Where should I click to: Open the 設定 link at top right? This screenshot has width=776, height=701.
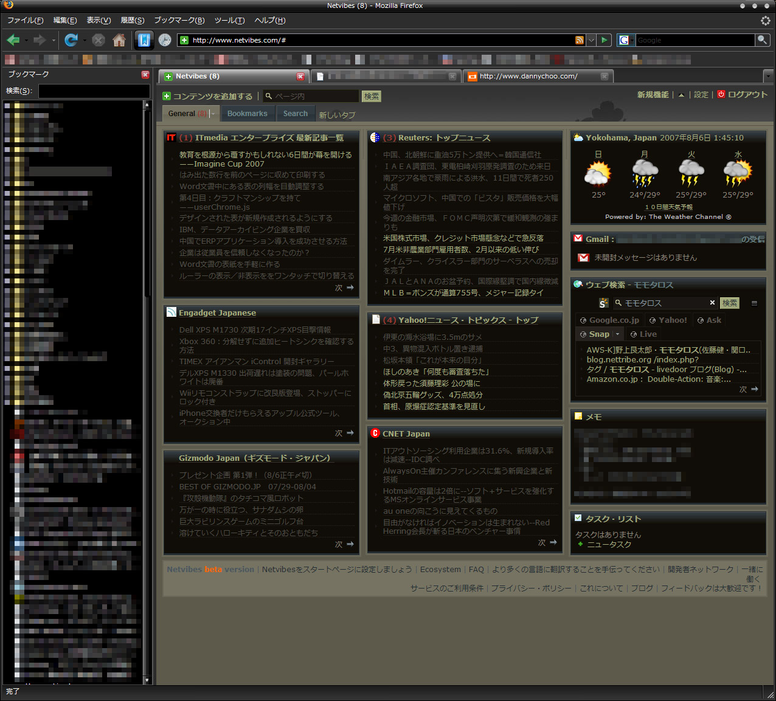click(701, 95)
